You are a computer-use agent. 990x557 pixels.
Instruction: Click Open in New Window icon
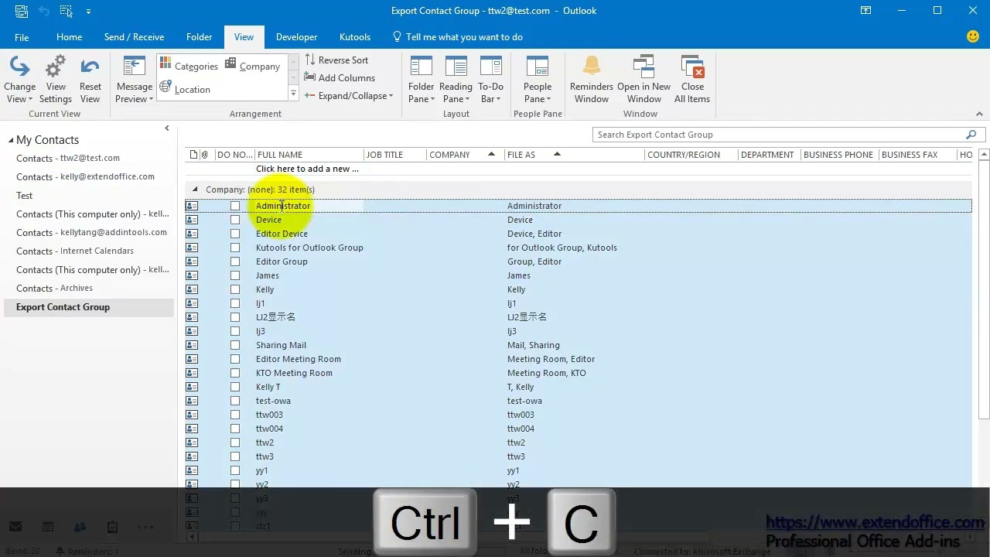[x=643, y=80]
